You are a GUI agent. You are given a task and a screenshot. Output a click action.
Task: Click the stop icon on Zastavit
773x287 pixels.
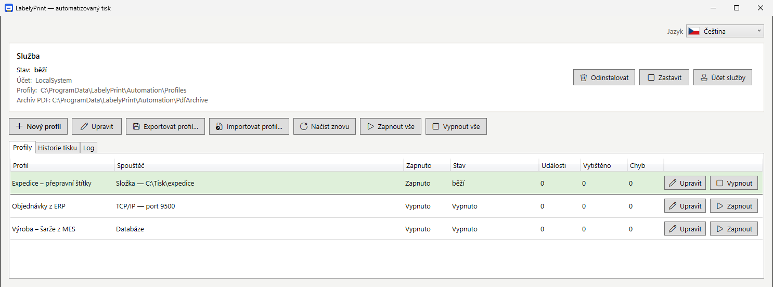(651, 78)
